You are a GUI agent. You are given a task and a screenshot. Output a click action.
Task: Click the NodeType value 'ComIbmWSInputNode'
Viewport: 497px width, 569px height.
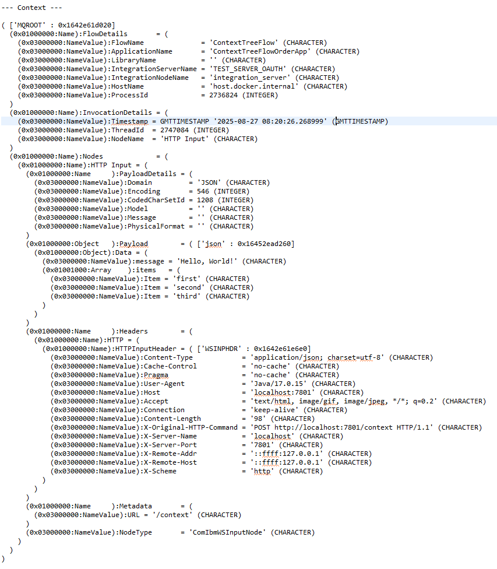tap(227, 532)
